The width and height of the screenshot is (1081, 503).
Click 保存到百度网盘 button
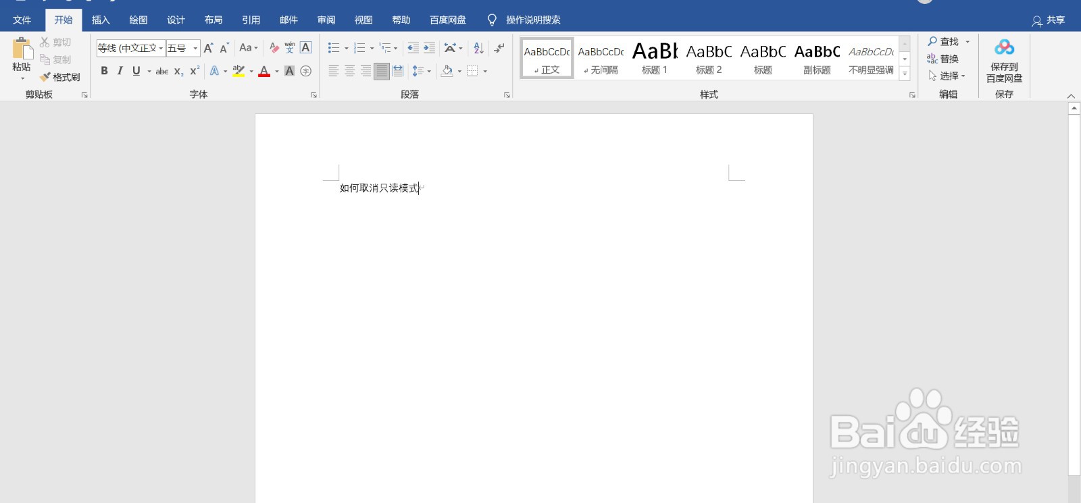[1004, 61]
